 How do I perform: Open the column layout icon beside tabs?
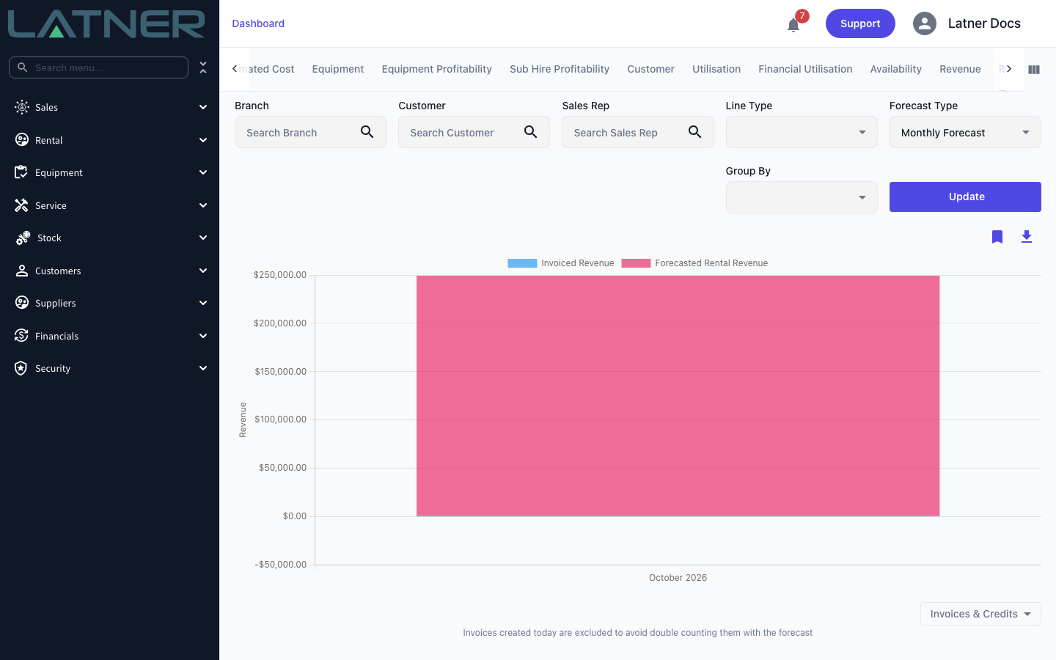pyautogui.click(x=1034, y=70)
